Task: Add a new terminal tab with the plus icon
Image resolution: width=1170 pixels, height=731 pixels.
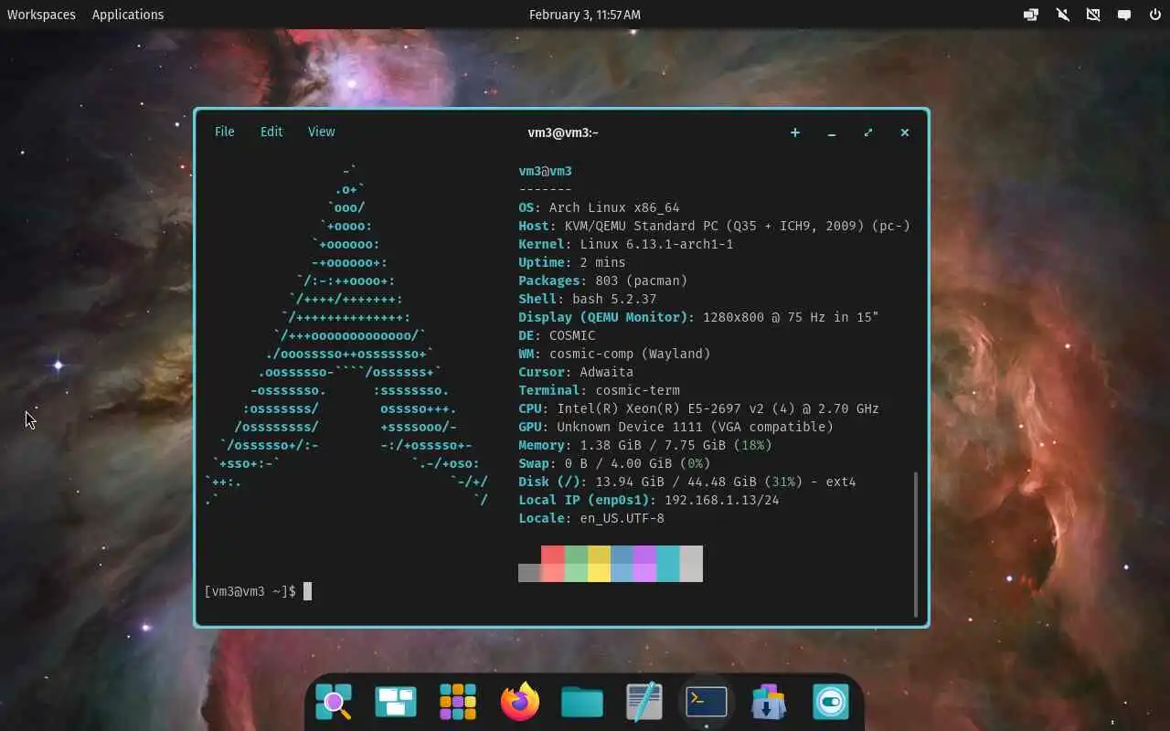Action: [795, 132]
